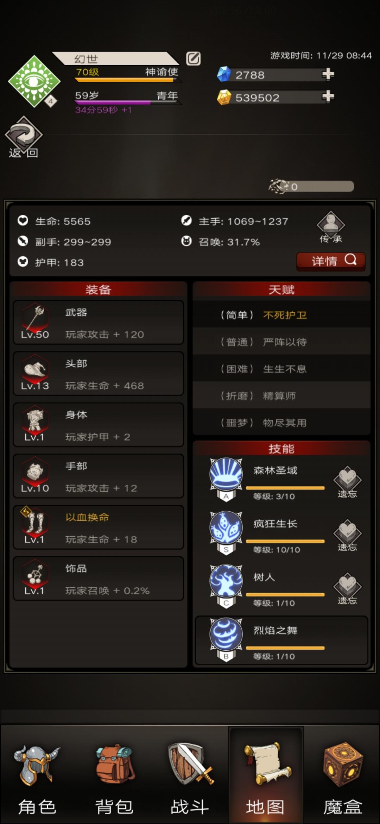The image size is (380, 824).
Task: Select the 疯狂生长 skill icon
Action: pos(226,528)
